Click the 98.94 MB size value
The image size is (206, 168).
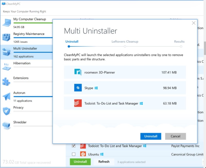coord(170,88)
